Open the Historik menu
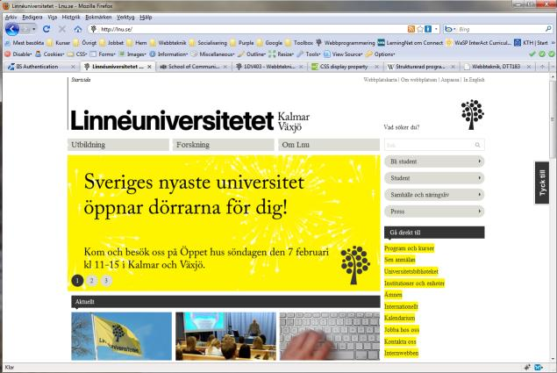 pos(71,17)
